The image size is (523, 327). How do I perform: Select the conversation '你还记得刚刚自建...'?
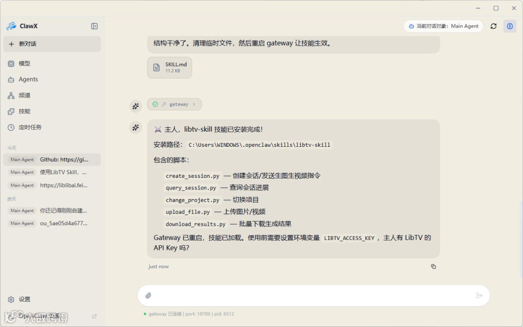[52, 211]
